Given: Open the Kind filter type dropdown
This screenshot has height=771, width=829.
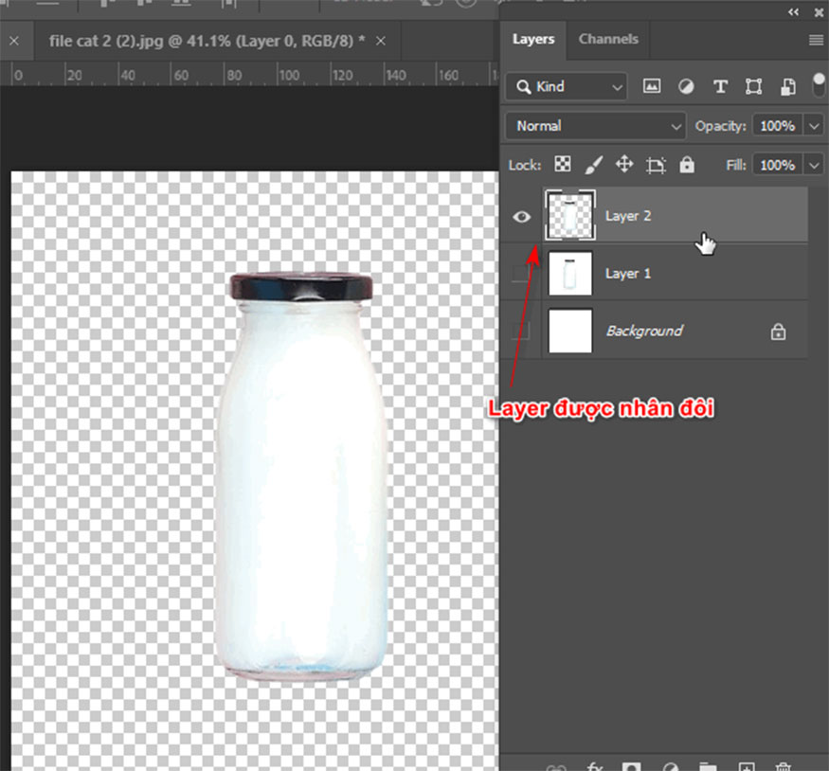Looking at the screenshot, I should [567, 86].
